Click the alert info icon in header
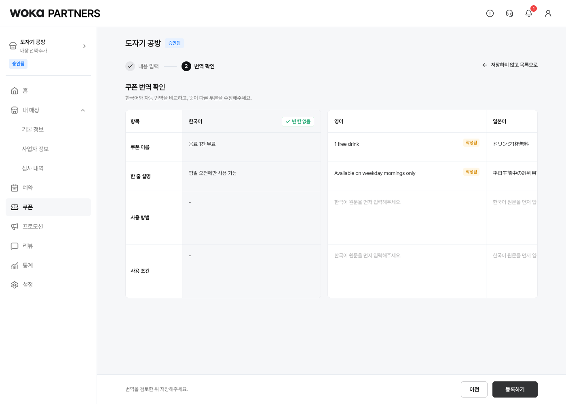The image size is (566, 404). point(490,13)
